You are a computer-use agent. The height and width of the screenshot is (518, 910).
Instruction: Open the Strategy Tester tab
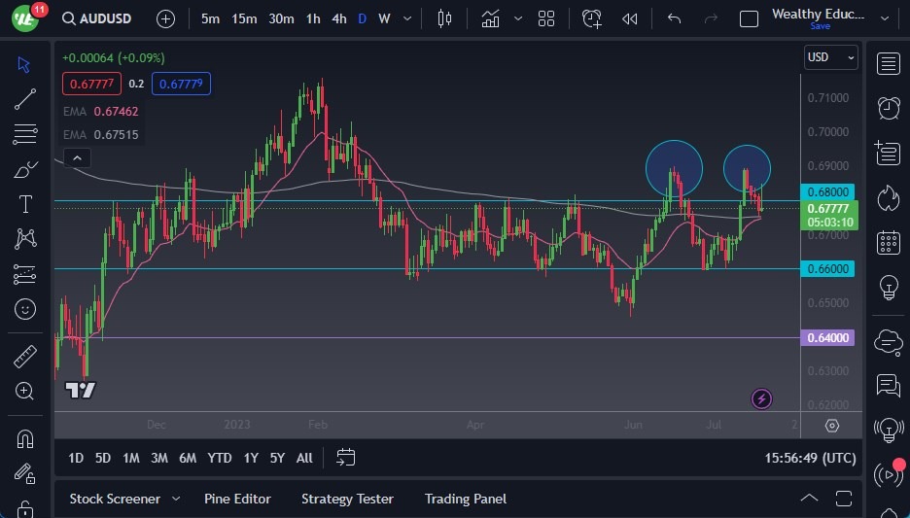point(347,499)
